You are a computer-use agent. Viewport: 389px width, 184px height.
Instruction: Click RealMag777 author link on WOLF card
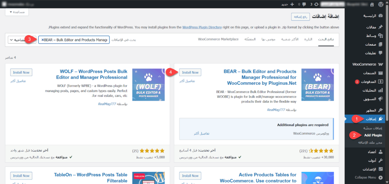107,104
